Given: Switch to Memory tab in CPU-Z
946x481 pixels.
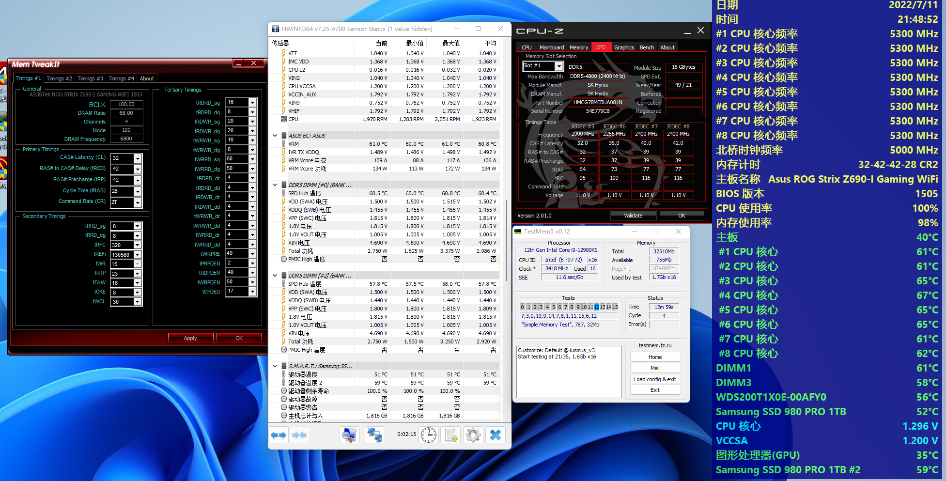Looking at the screenshot, I should coord(579,47).
